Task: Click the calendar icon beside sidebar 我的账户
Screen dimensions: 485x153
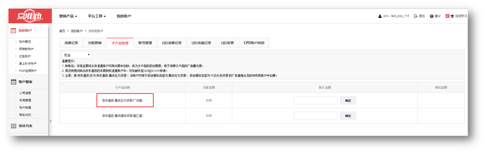Action: coord(13,31)
